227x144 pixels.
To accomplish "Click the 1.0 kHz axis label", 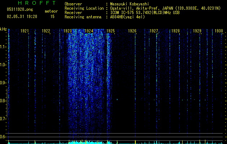I will pyautogui.click(x=3, y=65).
